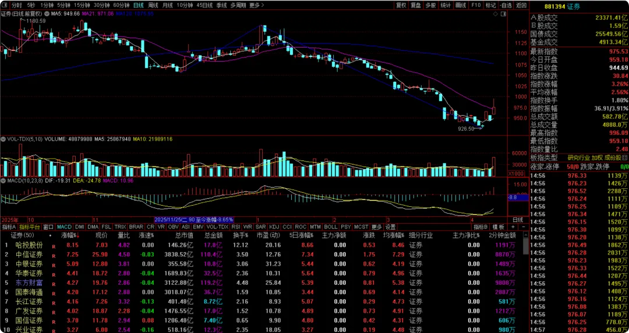Image resolution: width=629 pixels, height=333 pixels.
Task: Open the 研究行业 link
Action: tap(578, 157)
